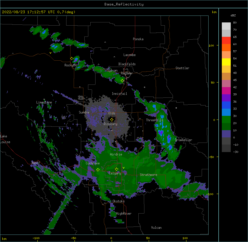Click the light gray 80 dBZ legend swatch
Image resolution: width=248 pixels, height=242 pixels.
point(226,26)
